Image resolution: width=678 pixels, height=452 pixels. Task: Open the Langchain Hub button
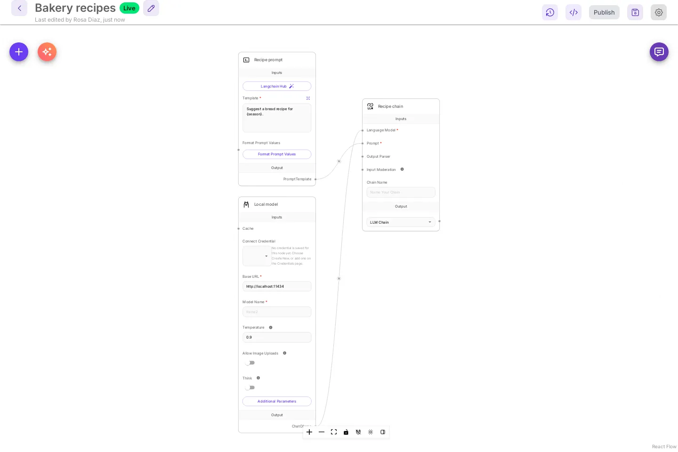click(x=277, y=86)
